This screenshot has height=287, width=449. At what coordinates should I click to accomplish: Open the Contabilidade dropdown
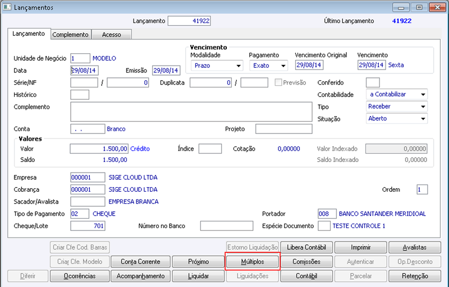tap(397, 94)
